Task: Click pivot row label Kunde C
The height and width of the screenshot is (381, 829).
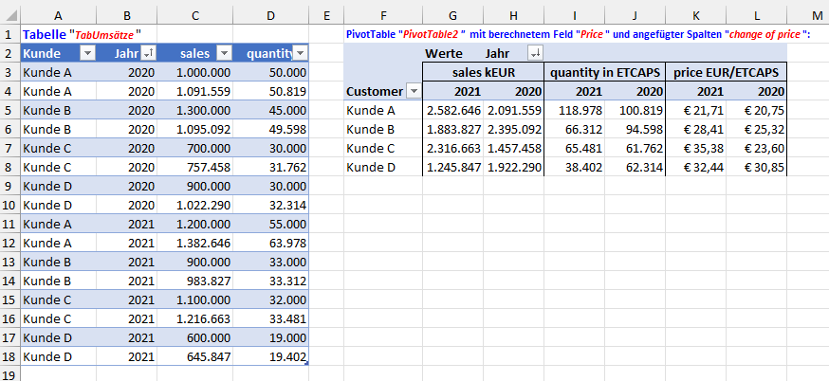Action: point(383,149)
